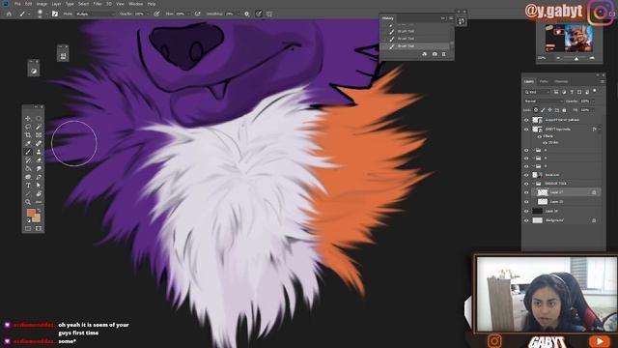Screen dimensions: 618x348
Task: Toggle pressure for size button
Action: pos(259,14)
